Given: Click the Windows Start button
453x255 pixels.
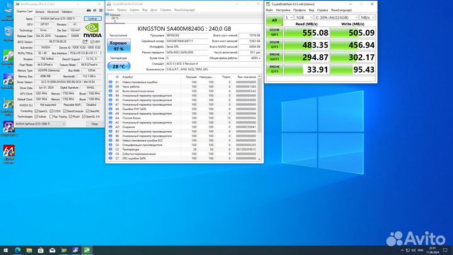Looking at the screenshot, I should point(5,251).
